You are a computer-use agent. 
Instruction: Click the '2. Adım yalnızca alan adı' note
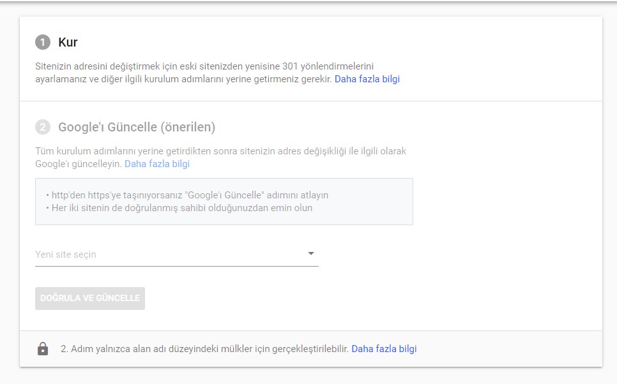204,349
